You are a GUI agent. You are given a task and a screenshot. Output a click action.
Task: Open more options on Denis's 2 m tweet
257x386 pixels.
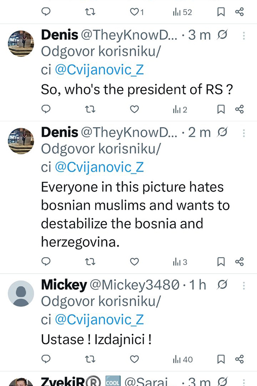(x=244, y=133)
